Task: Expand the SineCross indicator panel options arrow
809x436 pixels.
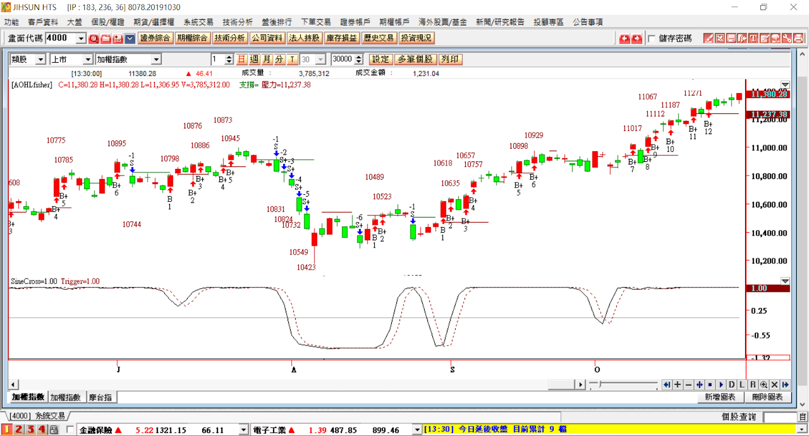Action: point(785,281)
